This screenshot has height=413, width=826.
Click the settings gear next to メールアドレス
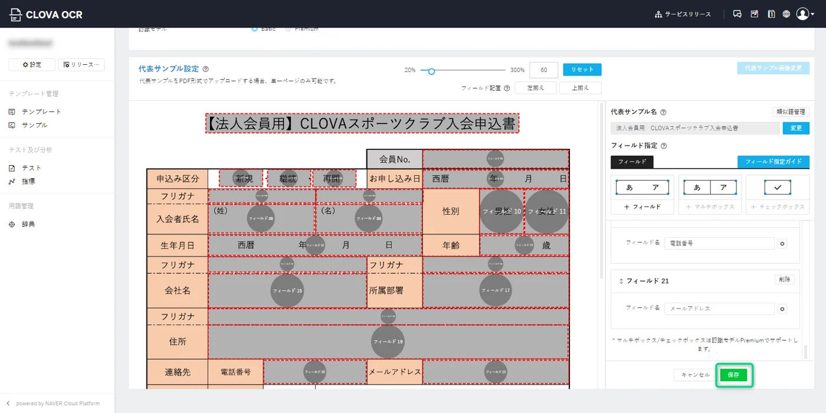coord(782,309)
